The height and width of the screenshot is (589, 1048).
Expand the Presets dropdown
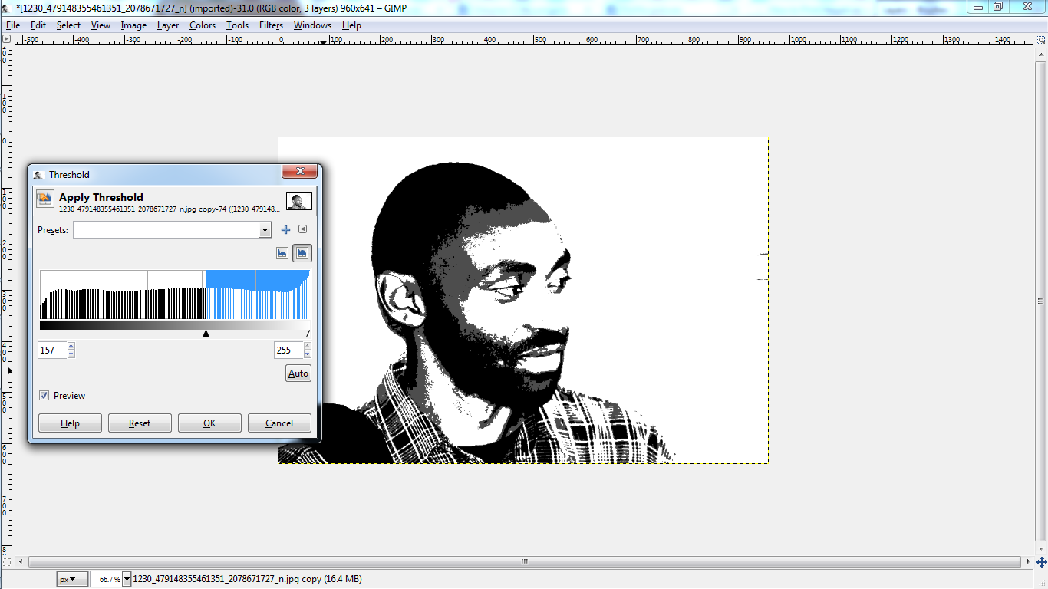(x=265, y=230)
